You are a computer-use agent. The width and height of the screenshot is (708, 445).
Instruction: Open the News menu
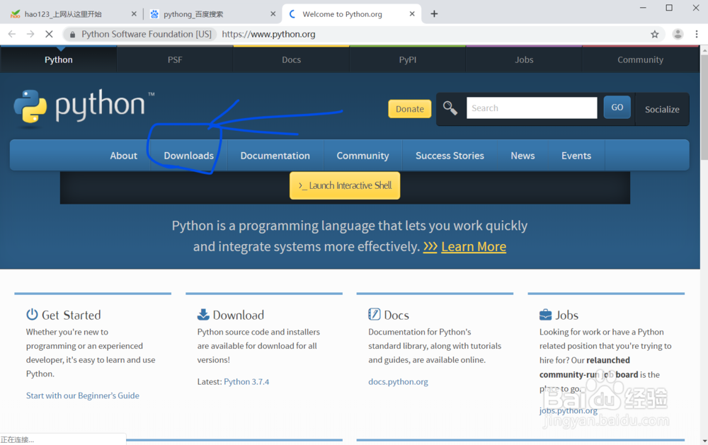pyautogui.click(x=523, y=156)
